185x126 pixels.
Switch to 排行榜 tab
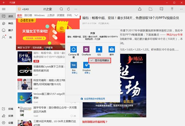pyautogui.click(x=28, y=15)
